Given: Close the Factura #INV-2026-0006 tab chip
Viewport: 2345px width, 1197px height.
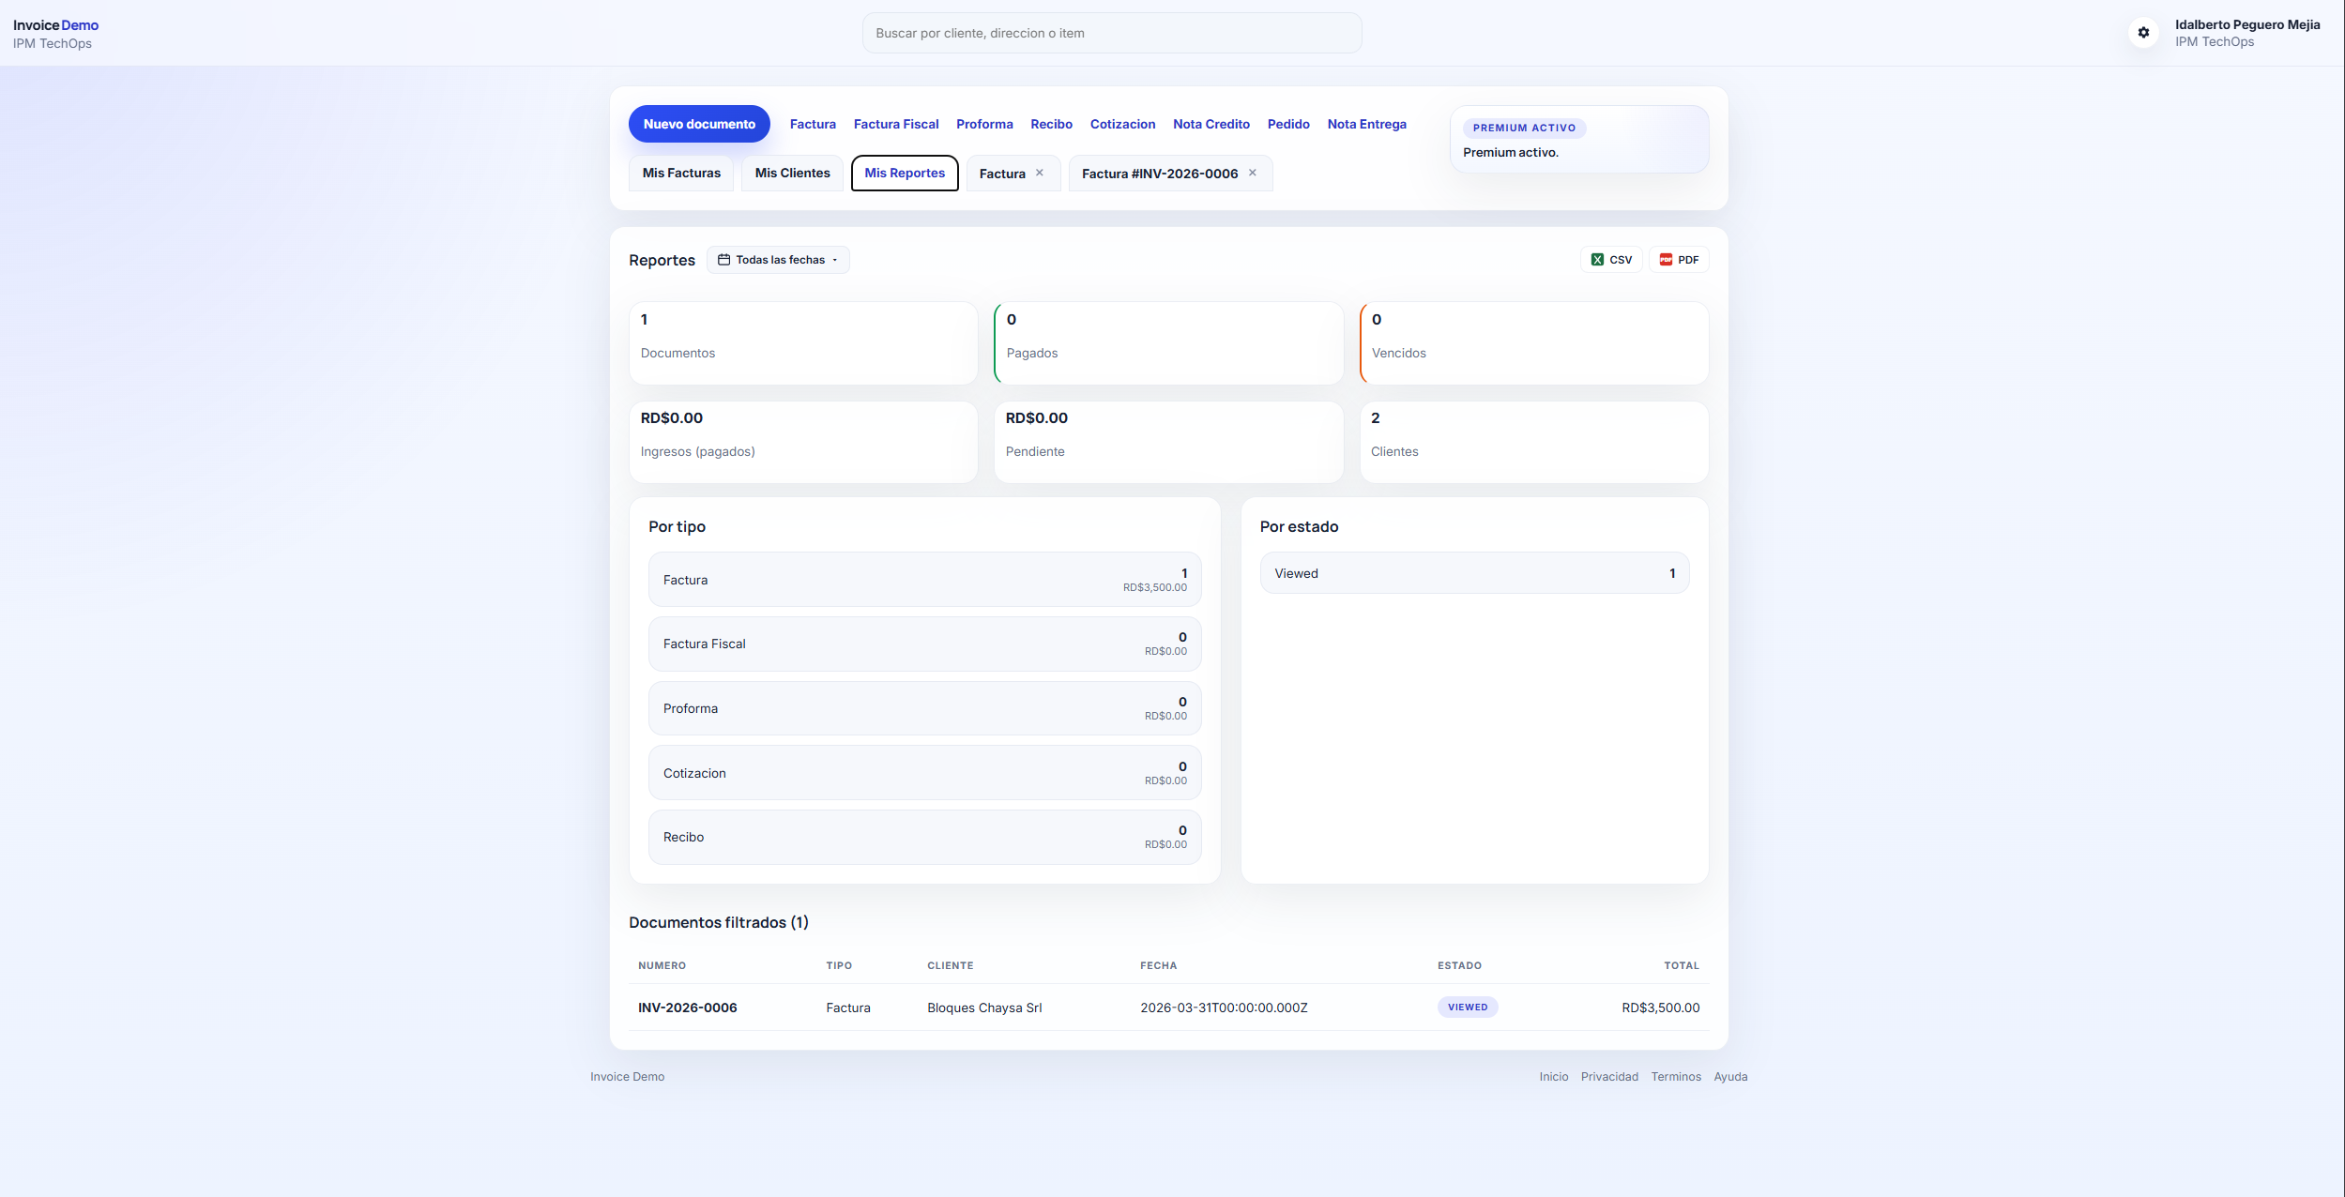Looking at the screenshot, I should point(1253,172).
